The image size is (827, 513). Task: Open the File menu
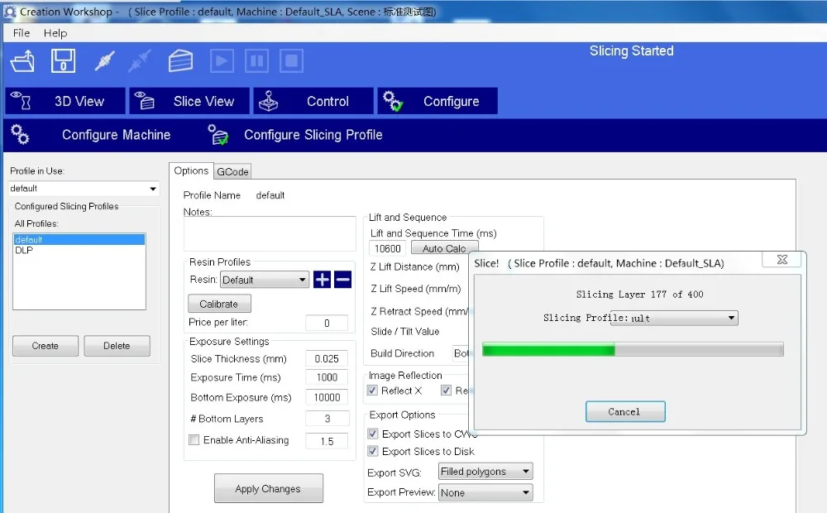point(22,33)
